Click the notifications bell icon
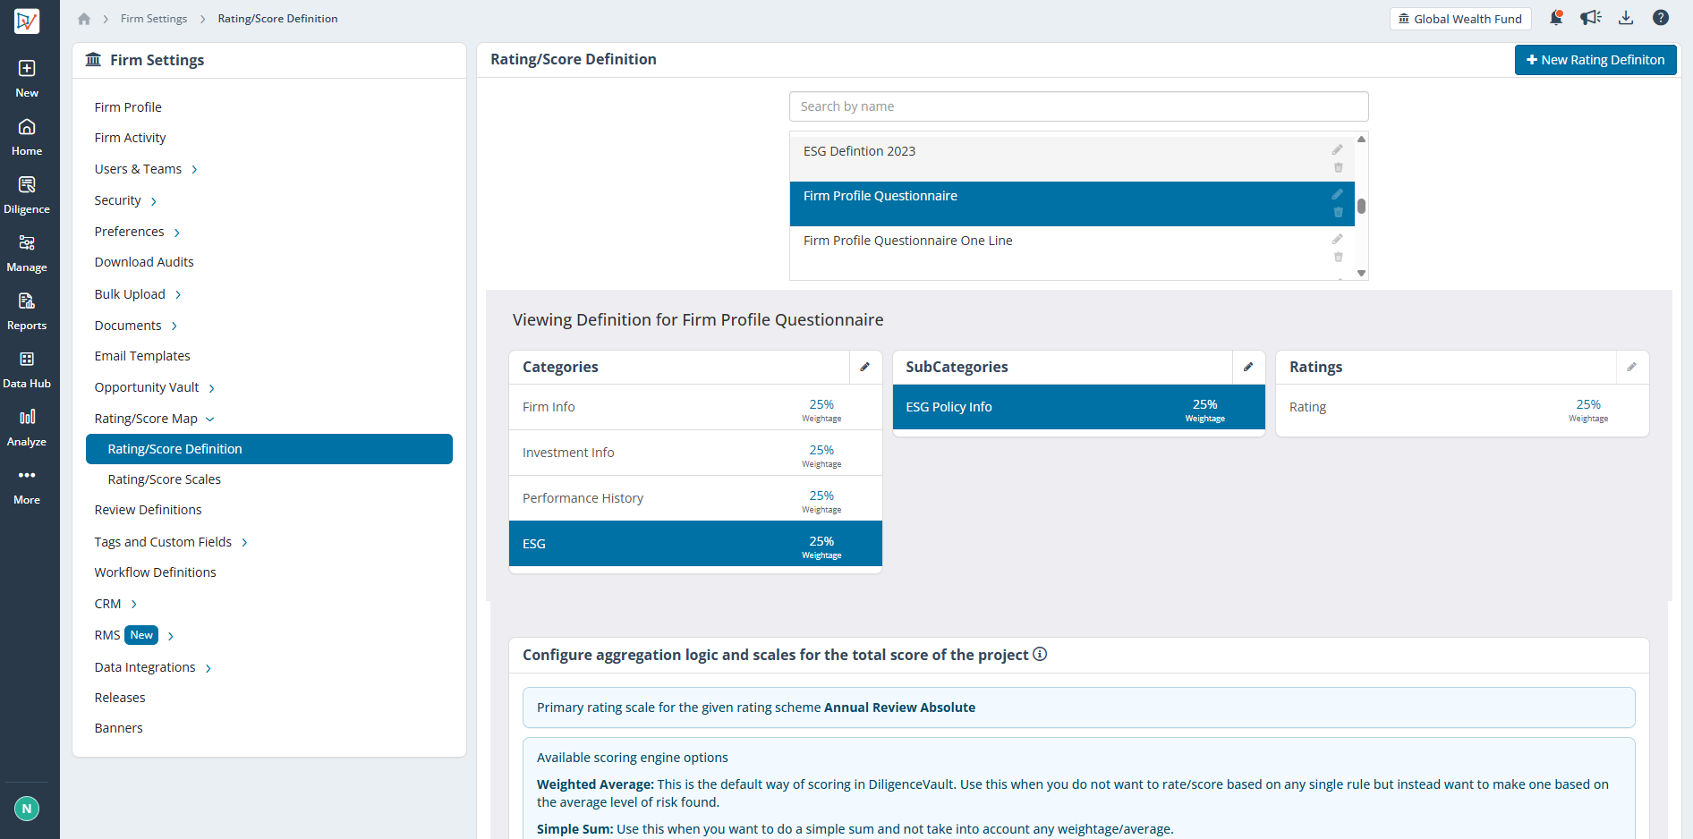1693x839 pixels. [x=1556, y=18]
